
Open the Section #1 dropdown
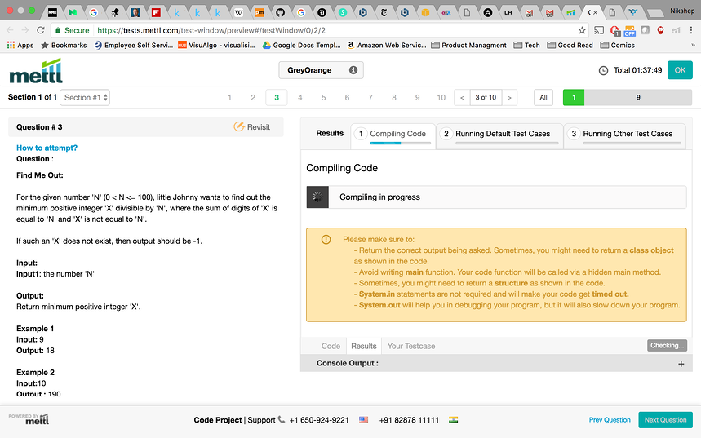85,97
